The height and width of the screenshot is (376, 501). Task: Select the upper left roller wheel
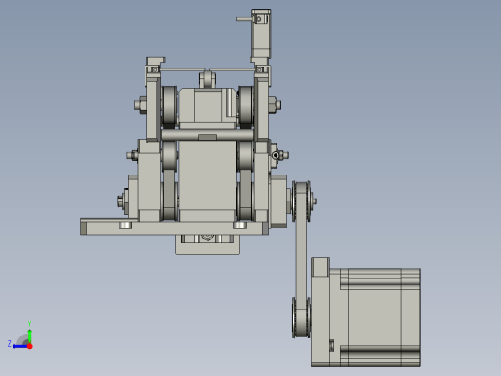point(170,106)
